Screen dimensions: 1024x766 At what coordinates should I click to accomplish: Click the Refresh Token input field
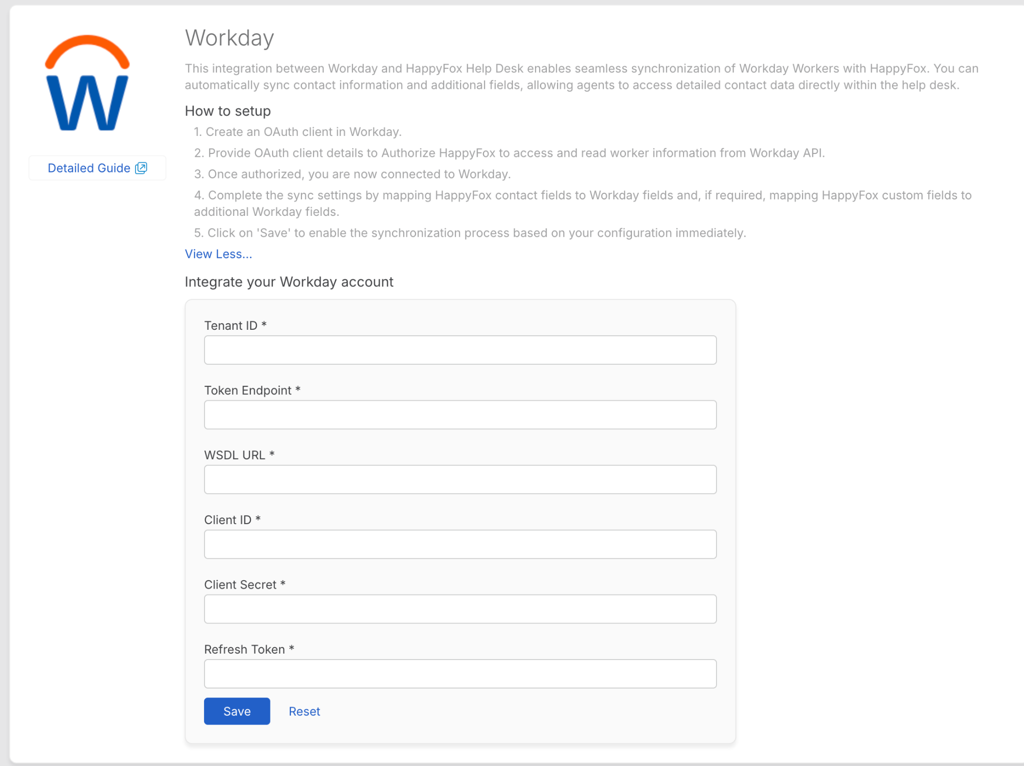(460, 674)
